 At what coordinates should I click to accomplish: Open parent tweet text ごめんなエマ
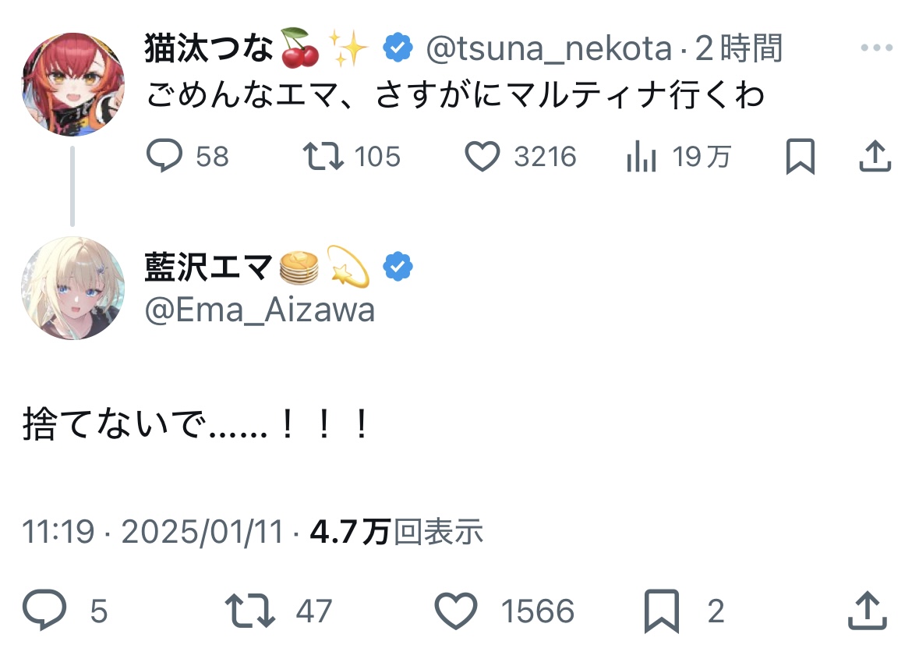point(454,97)
